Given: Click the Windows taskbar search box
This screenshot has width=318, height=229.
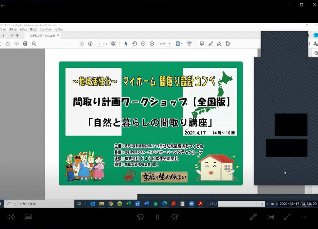Looking at the screenshot, I should point(39,204).
